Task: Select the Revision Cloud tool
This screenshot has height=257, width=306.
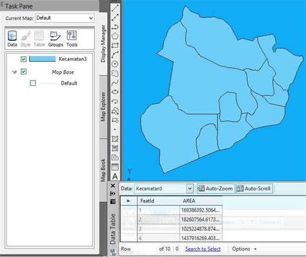Action: tap(115, 73)
